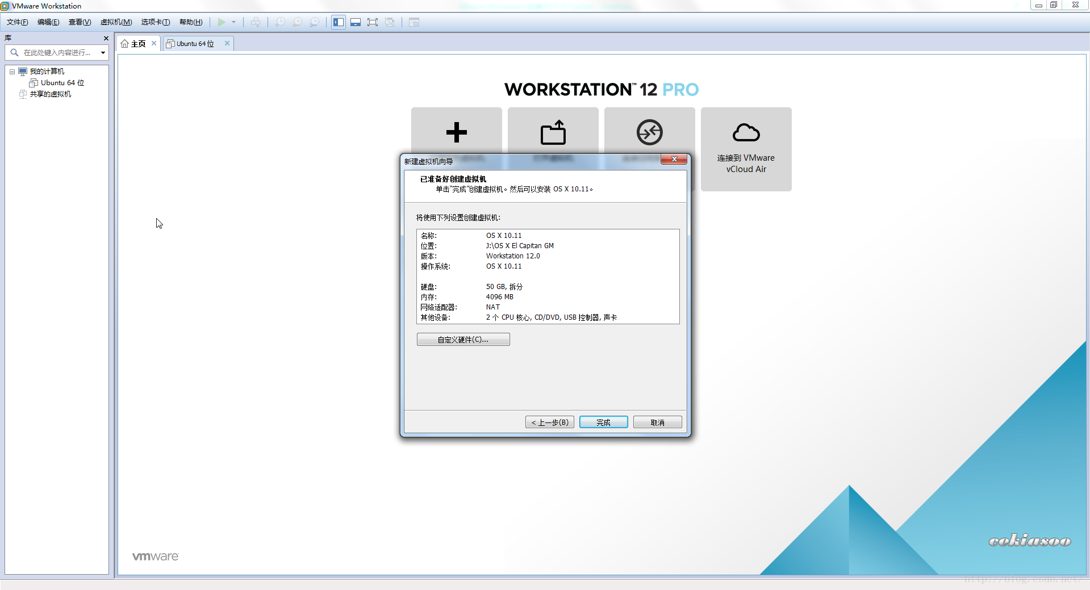Click the revert to snapshot toolbar icon
The image size is (1090, 590).
pos(297,22)
